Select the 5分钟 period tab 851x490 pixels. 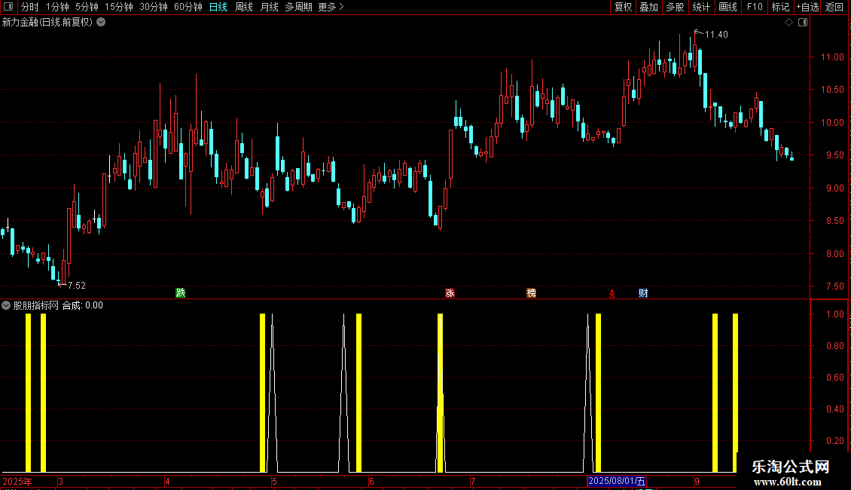pos(87,7)
